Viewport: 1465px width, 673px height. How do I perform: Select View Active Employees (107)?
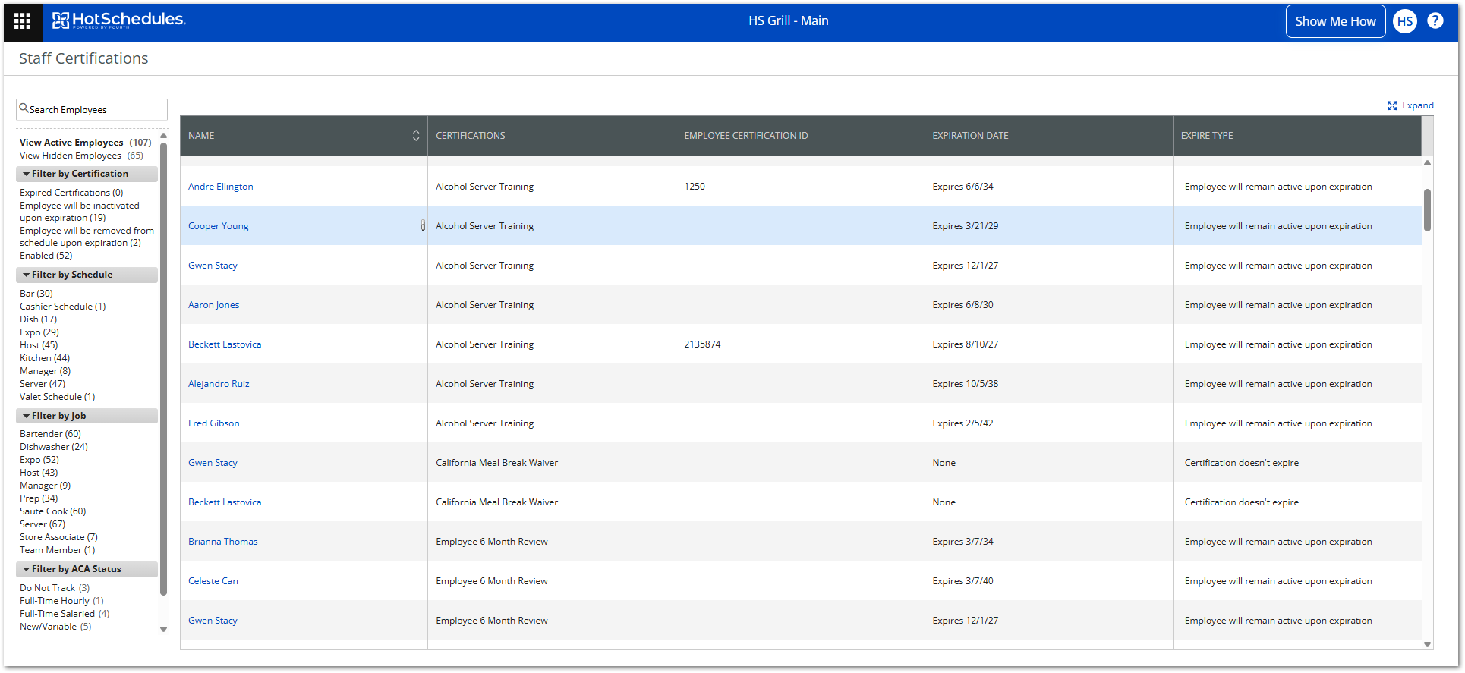pyautogui.click(x=85, y=143)
